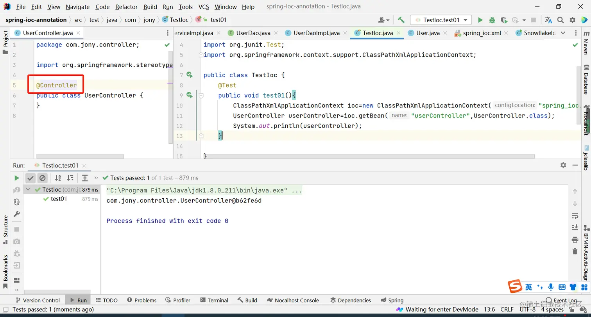Open the TestIoc.test01 run configuration dropdown
591x317 pixels.
[441, 20]
